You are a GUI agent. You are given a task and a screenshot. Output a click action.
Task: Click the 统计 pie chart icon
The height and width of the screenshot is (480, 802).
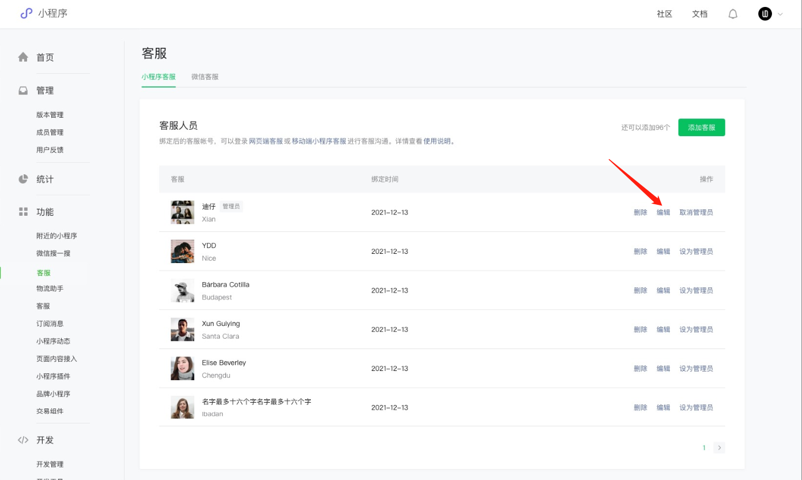point(23,179)
